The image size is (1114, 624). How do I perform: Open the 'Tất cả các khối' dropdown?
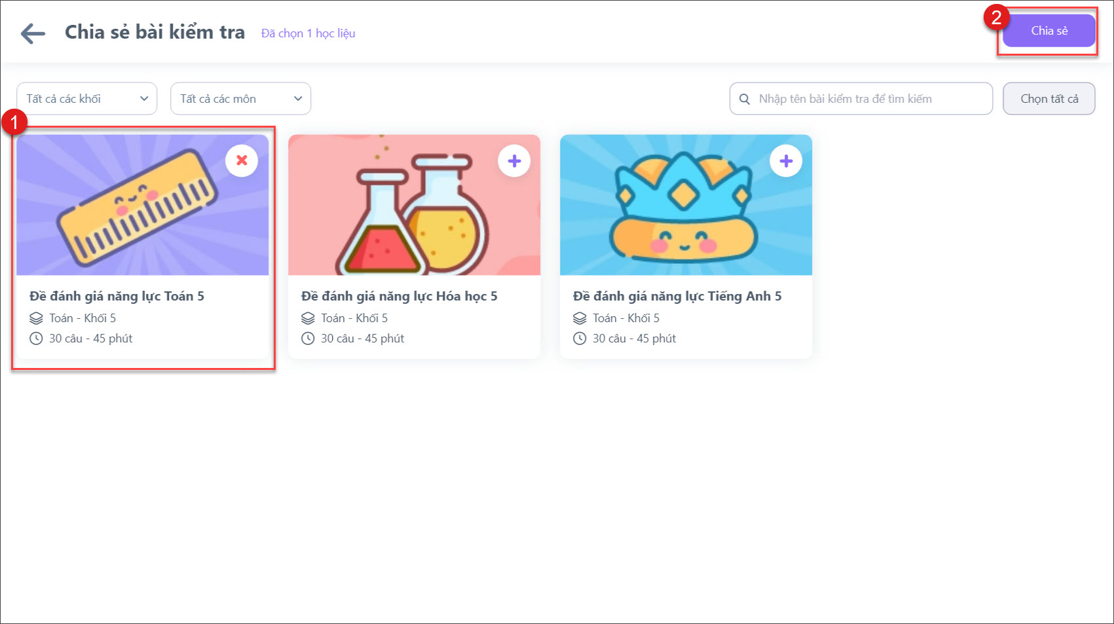pos(86,99)
